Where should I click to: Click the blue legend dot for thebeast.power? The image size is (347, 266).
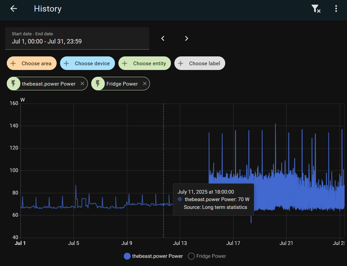(x=127, y=256)
